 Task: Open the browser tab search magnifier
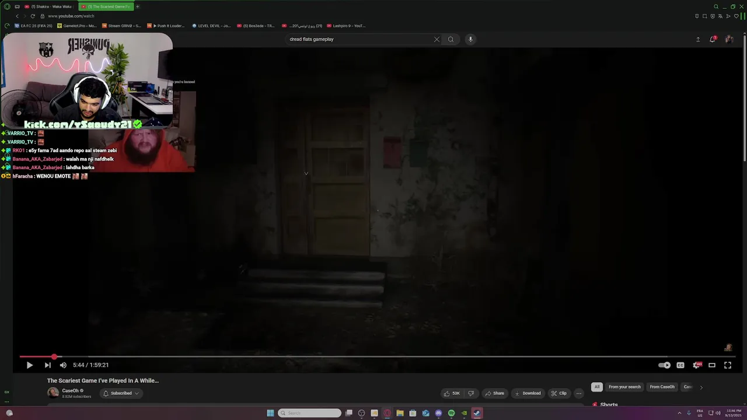(716, 6)
